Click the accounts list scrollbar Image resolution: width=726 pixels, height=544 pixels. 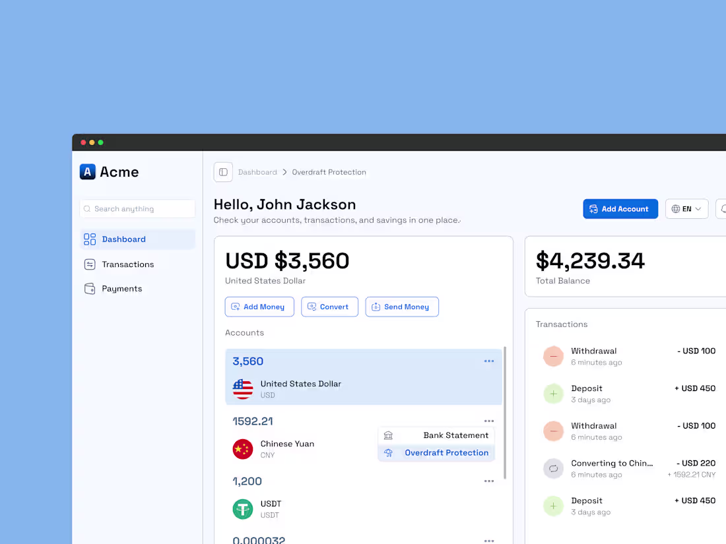pos(505,413)
